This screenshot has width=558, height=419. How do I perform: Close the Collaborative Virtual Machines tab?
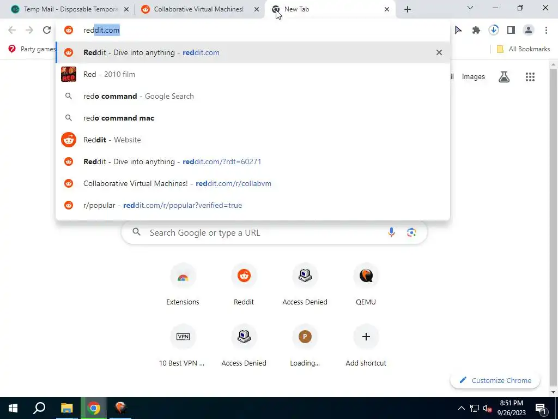pyautogui.click(x=257, y=10)
